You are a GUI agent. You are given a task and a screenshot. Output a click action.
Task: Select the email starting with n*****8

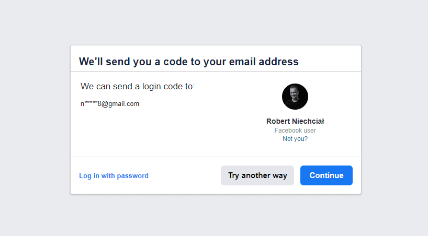click(110, 104)
